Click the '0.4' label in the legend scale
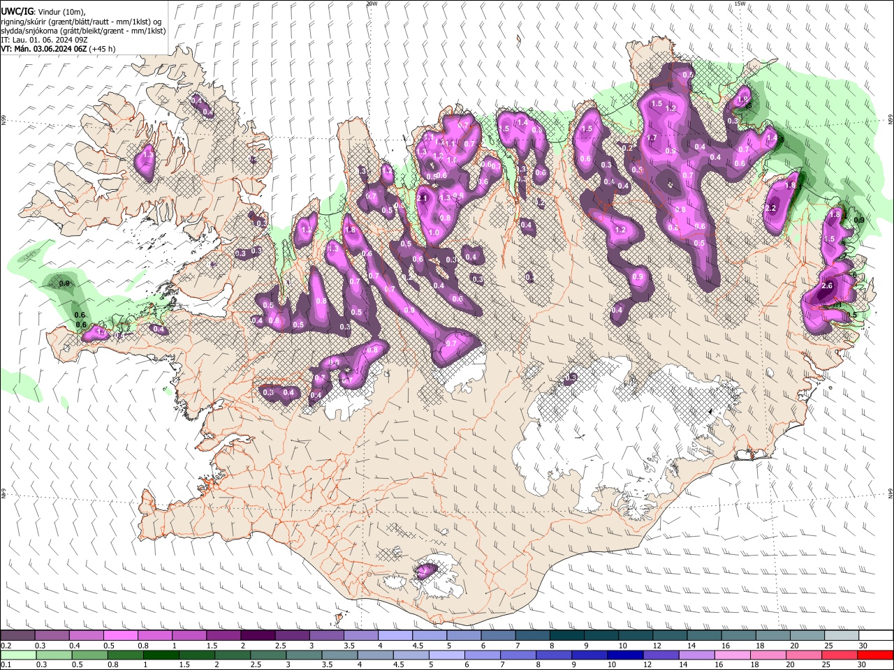 (74, 646)
